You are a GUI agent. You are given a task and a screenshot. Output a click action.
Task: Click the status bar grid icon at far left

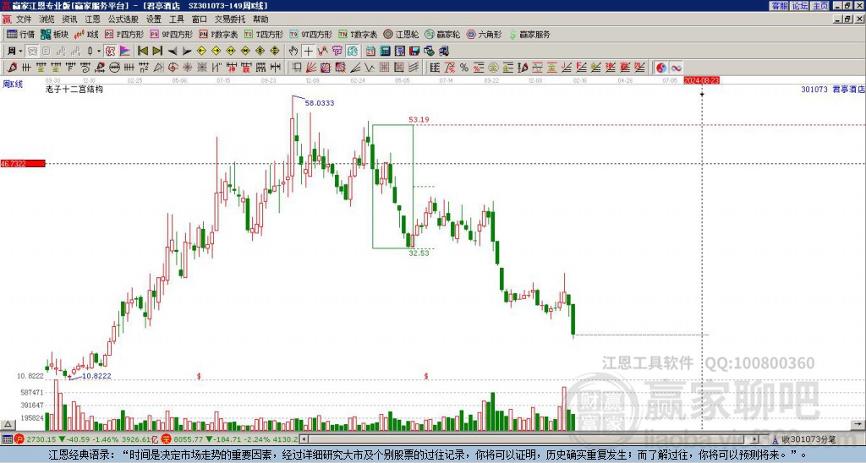tap(7, 439)
